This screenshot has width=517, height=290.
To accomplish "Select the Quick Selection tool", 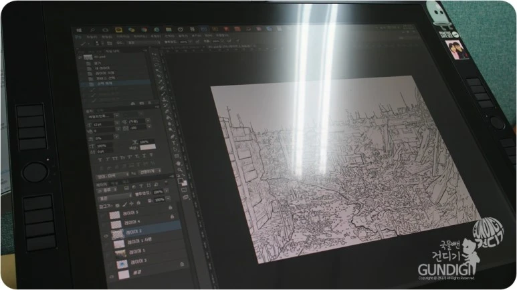I will 157,70.
